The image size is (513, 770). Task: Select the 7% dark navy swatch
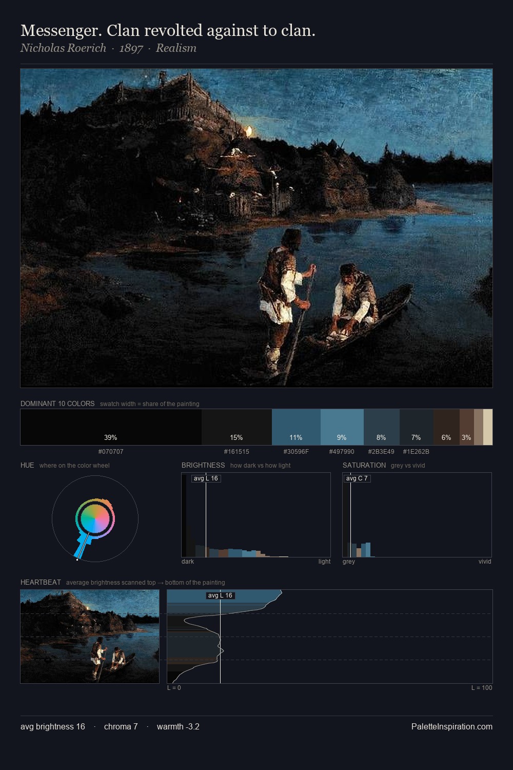click(417, 427)
